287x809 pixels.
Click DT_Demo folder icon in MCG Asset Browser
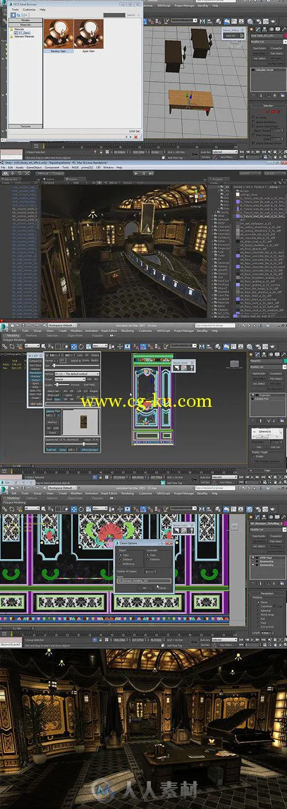tap(17, 32)
